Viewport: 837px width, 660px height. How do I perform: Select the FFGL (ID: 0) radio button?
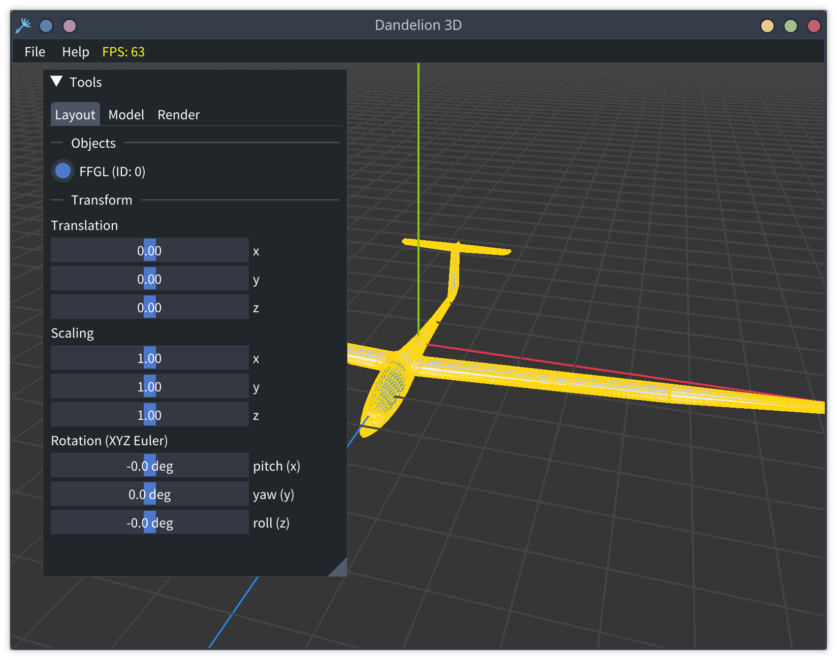click(x=63, y=171)
